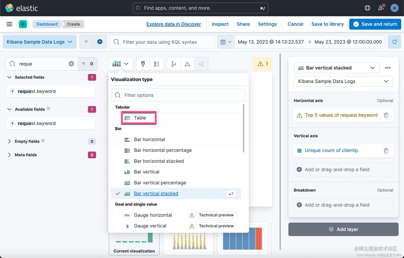Select the Table visualization type
The image size is (404, 258).
click(x=176, y=118)
